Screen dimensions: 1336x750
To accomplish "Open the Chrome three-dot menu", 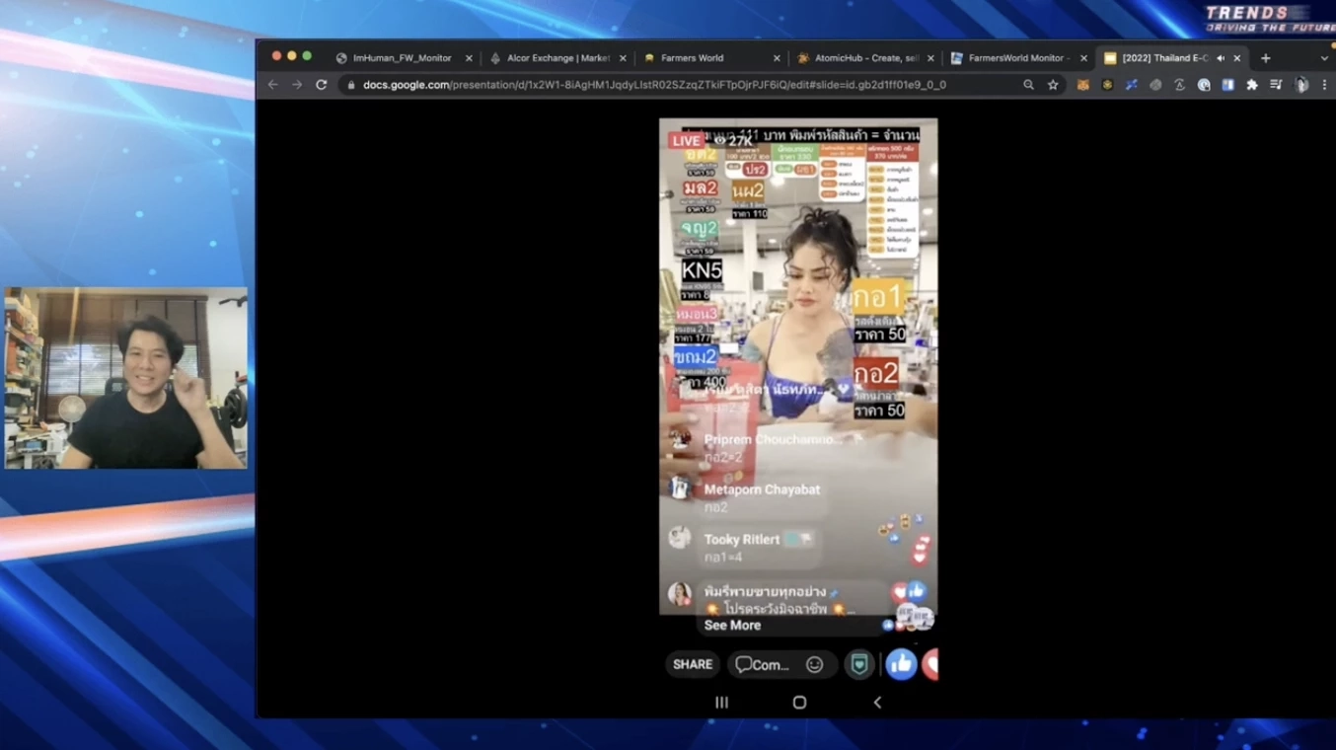I will [x=1324, y=85].
